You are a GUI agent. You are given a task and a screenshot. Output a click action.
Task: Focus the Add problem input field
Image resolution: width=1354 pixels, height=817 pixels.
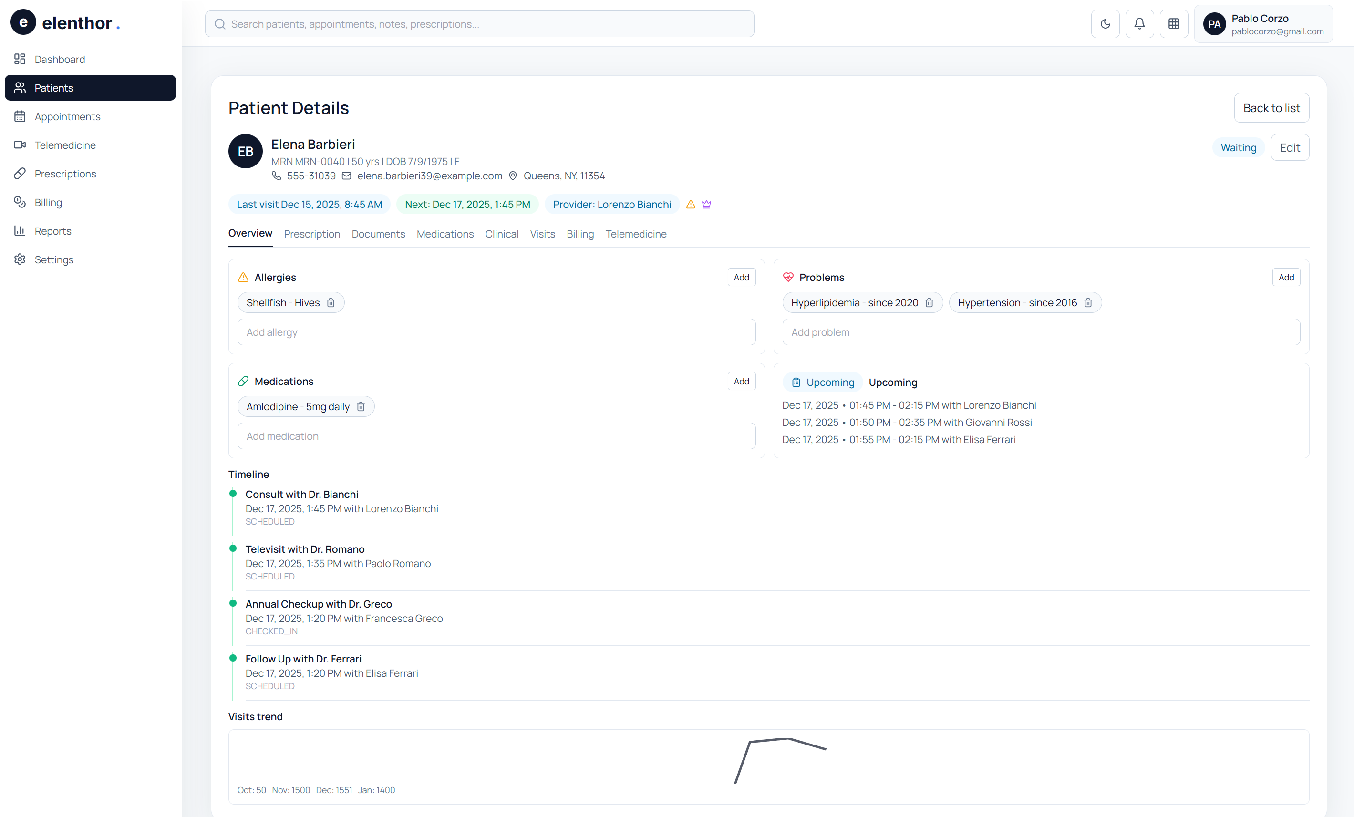(1041, 332)
